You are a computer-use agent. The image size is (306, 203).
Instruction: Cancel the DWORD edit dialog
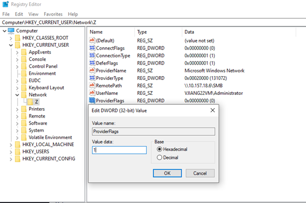[200, 173]
